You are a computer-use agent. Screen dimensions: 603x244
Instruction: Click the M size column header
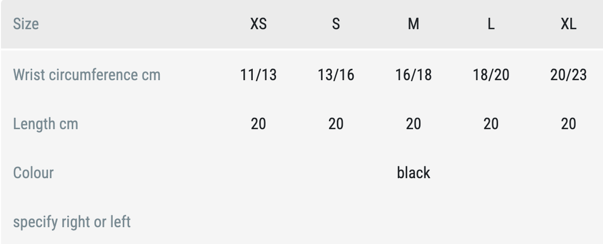click(414, 24)
